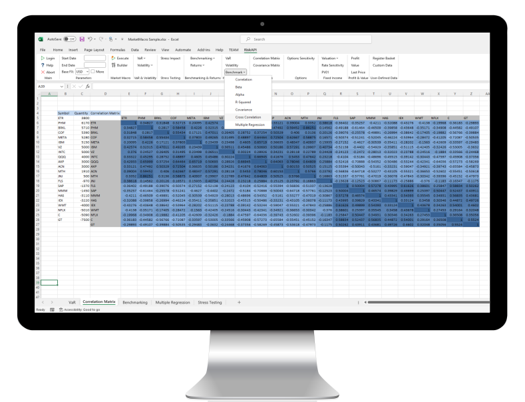
Task: Click the macro record status bar icon
Action: [x=52, y=309]
